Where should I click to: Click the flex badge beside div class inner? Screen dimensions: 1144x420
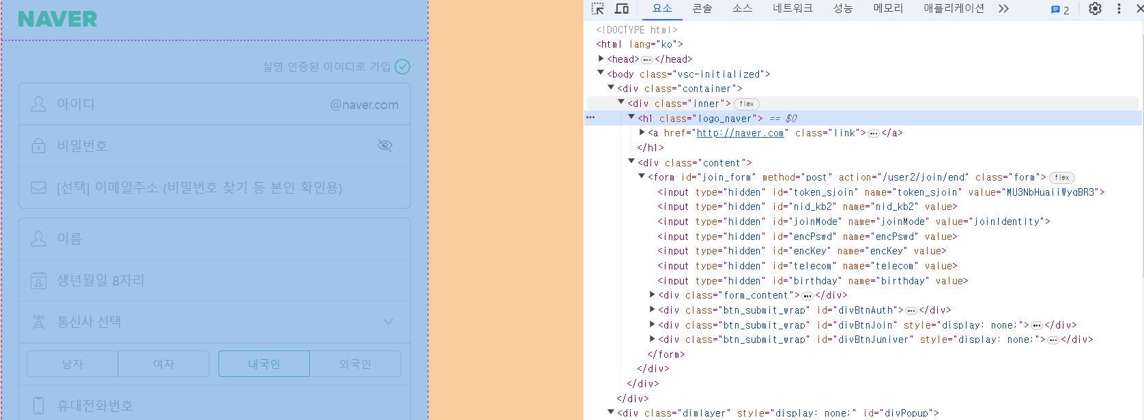(747, 104)
